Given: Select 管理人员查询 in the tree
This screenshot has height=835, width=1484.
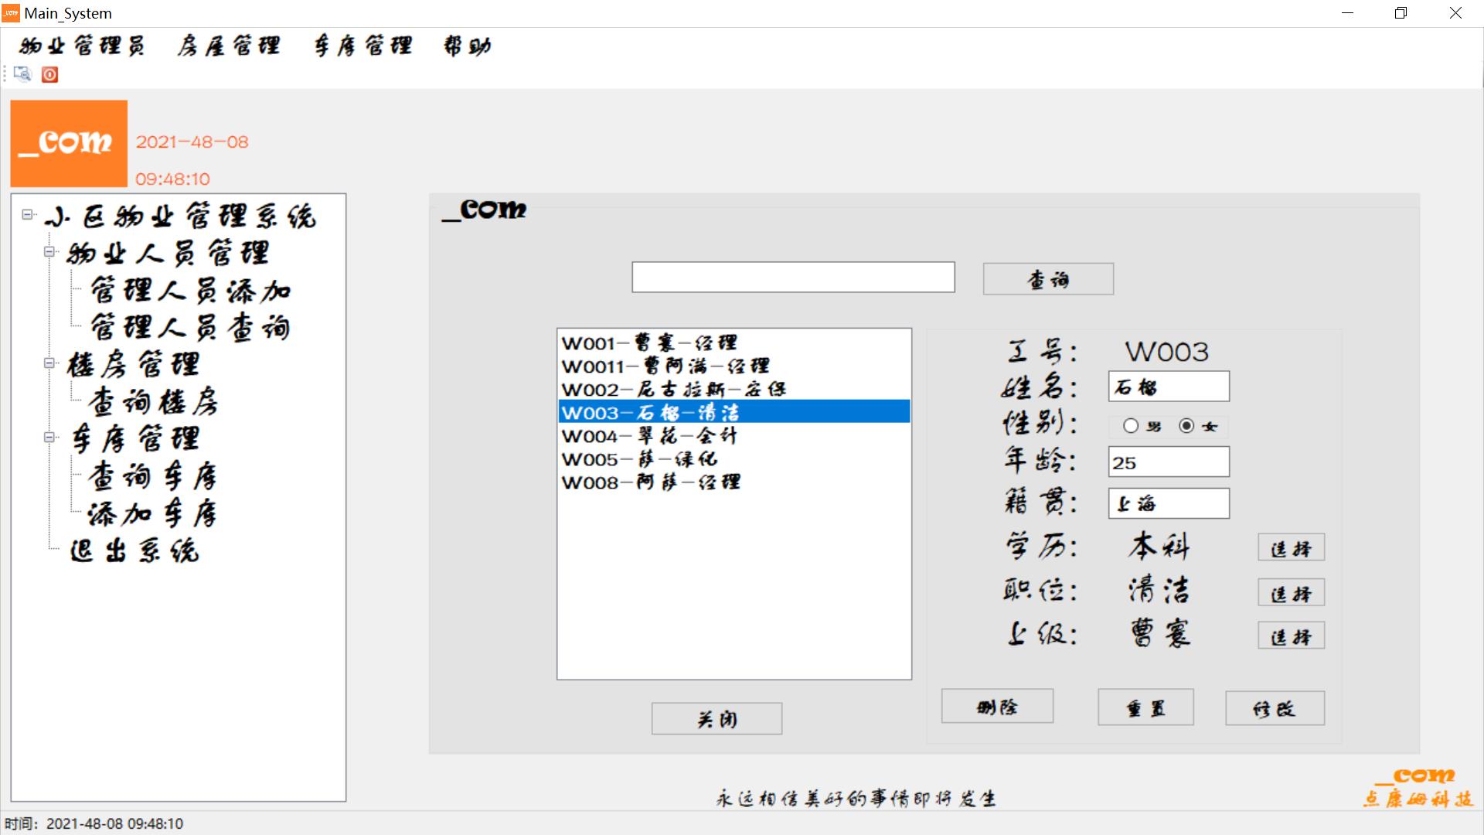Looking at the screenshot, I should 190,328.
